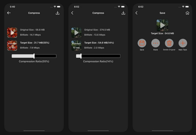Tap 'Target Size : 31.7 MB(55%)' text
The height and width of the screenshot is (135, 196).
(x=35, y=43)
